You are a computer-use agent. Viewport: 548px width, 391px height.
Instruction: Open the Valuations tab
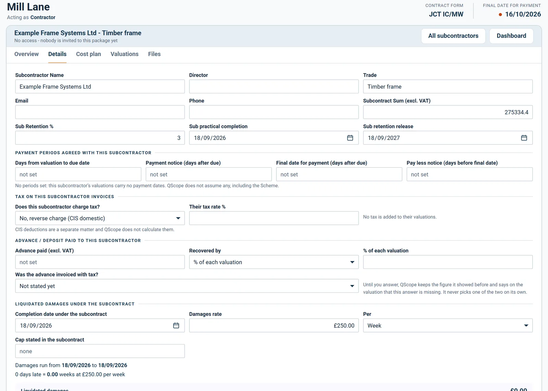click(x=125, y=54)
